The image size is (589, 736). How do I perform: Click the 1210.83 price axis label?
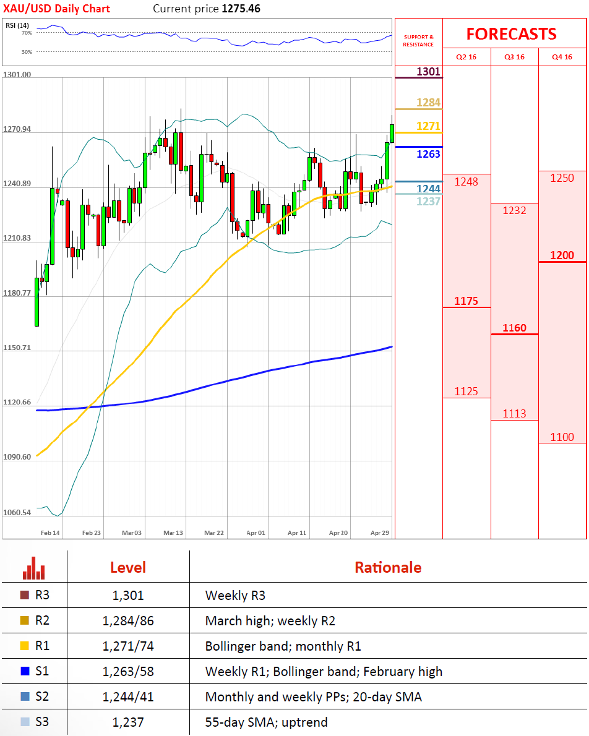17,238
